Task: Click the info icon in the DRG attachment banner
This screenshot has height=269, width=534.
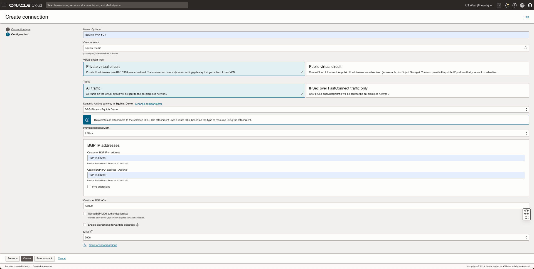Action: tap(87, 120)
